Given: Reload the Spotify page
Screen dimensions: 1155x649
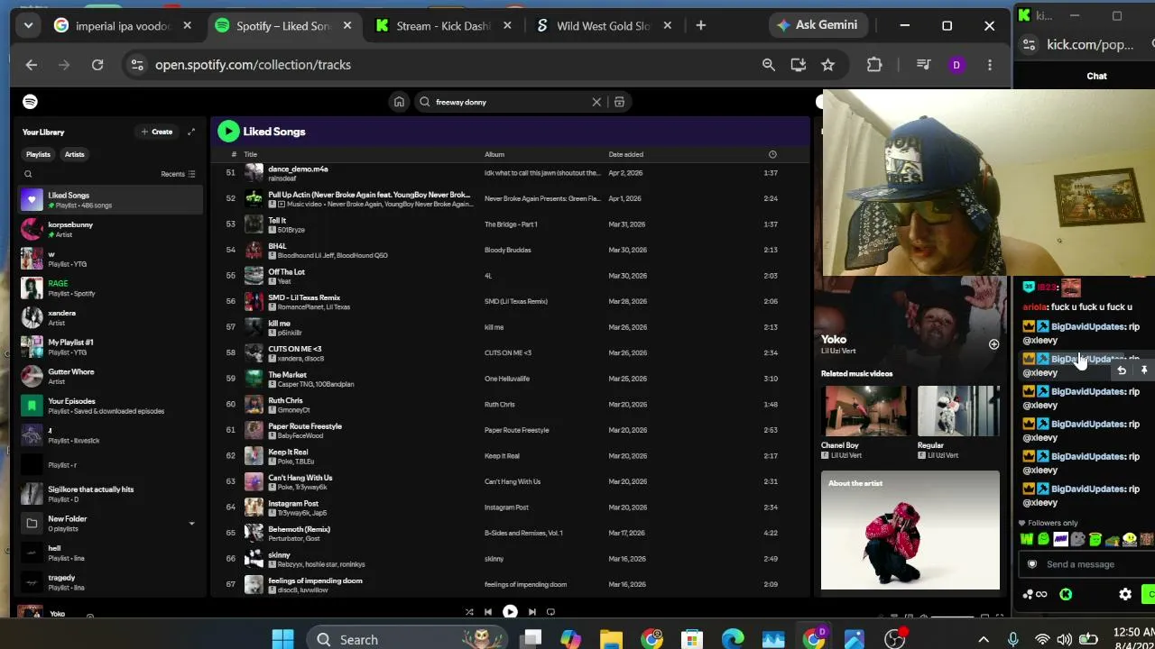Looking at the screenshot, I should click(x=97, y=65).
